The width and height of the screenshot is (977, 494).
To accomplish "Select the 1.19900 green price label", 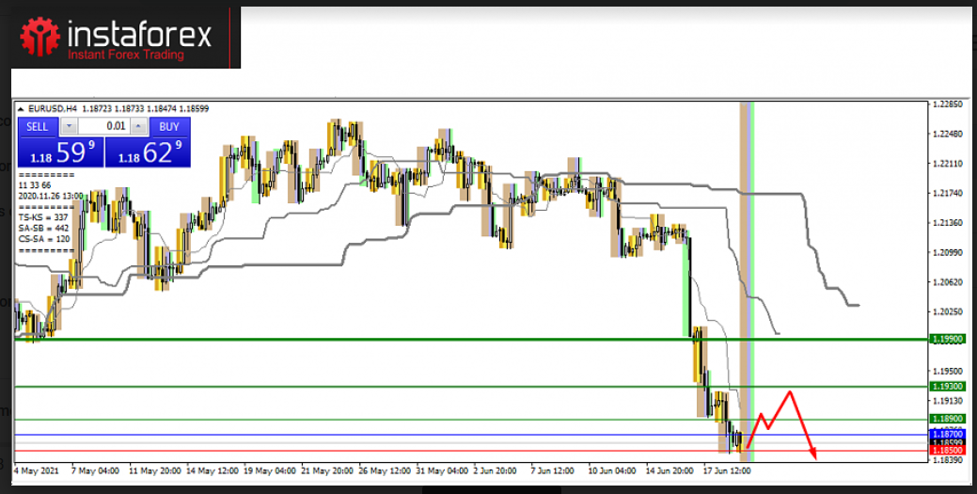I will pyautogui.click(x=947, y=339).
